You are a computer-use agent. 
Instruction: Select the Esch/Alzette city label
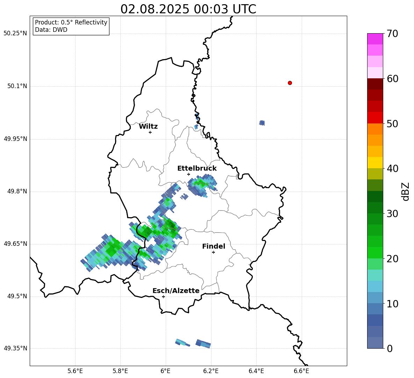(176, 291)
